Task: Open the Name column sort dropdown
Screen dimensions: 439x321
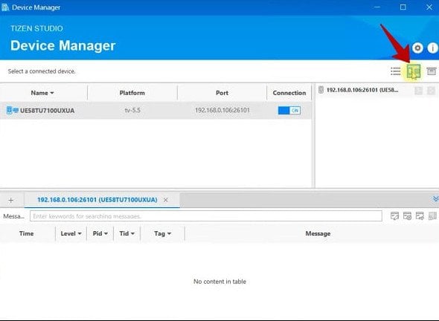Action: click(52, 93)
